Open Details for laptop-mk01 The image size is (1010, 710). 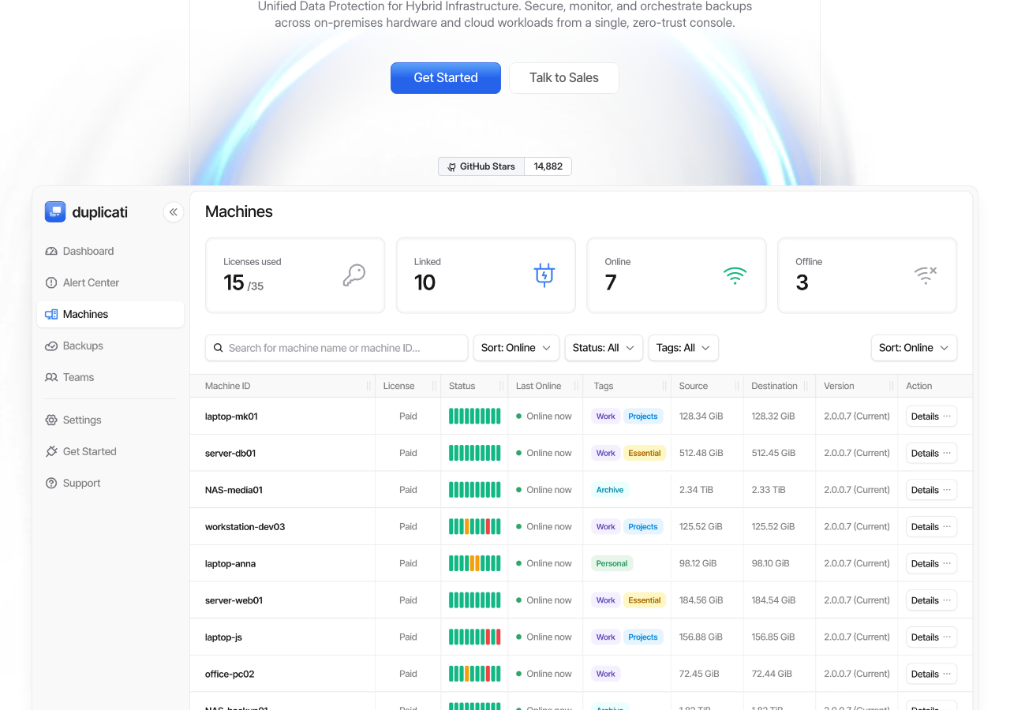coord(932,417)
